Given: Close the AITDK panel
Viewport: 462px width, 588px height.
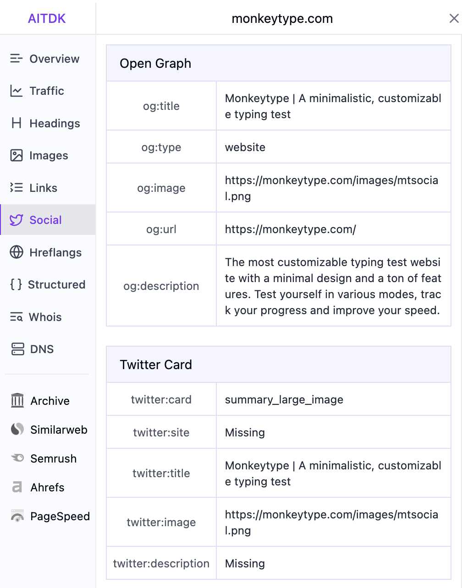Looking at the screenshot, I should pos(454,18).
